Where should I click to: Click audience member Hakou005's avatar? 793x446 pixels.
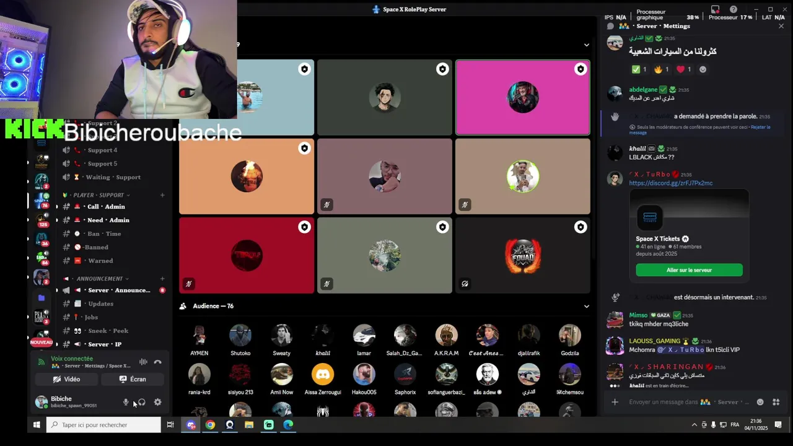(364, 374)
